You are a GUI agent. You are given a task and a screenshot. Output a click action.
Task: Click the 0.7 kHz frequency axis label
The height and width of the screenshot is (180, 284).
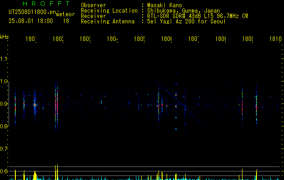coord(4,149)
